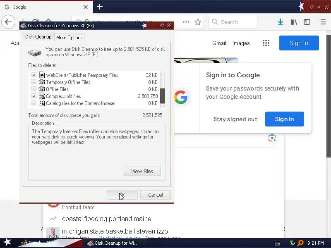Click the steven izzo suggestion thumbnail photo

coord(53,233)
